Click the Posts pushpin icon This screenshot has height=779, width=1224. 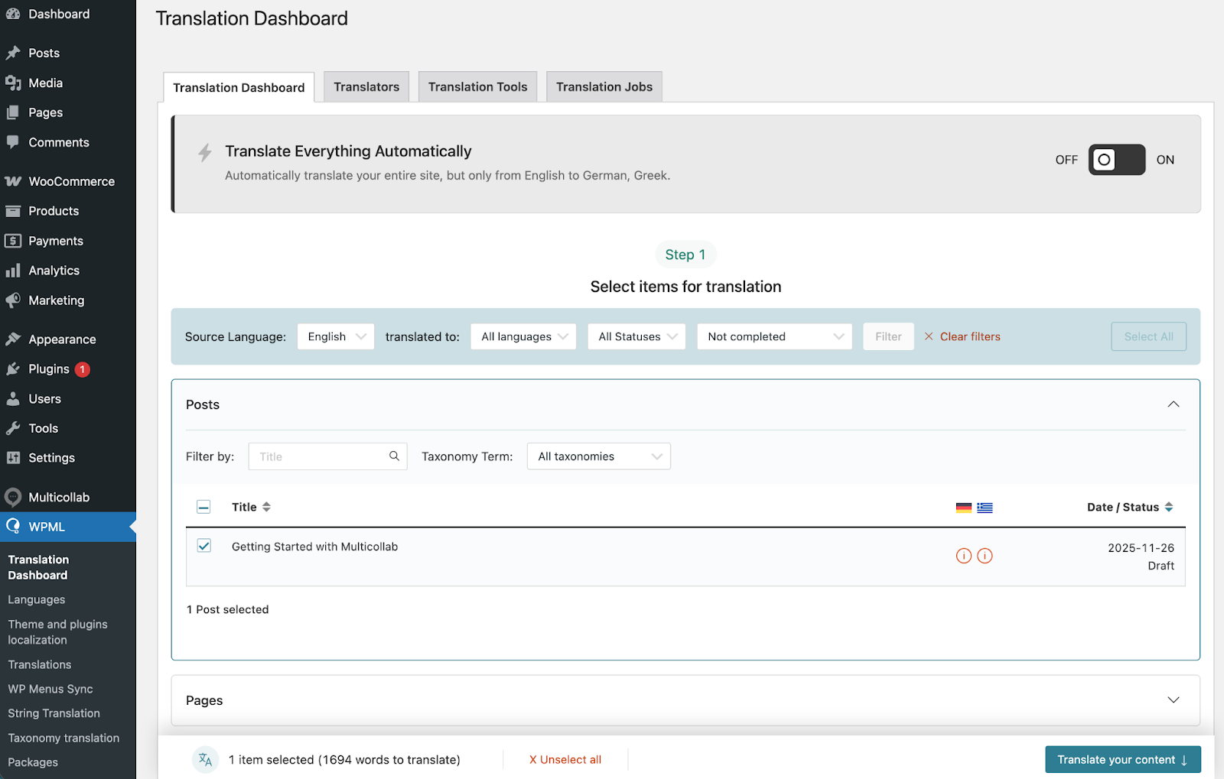click(x=13, y=53)
